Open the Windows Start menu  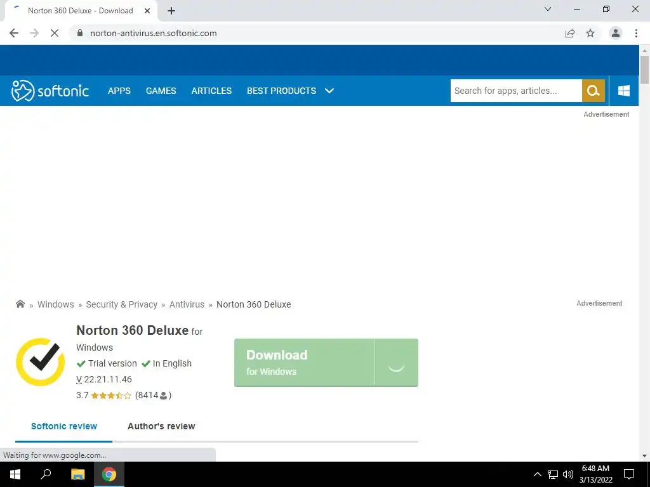pos(15,474)
